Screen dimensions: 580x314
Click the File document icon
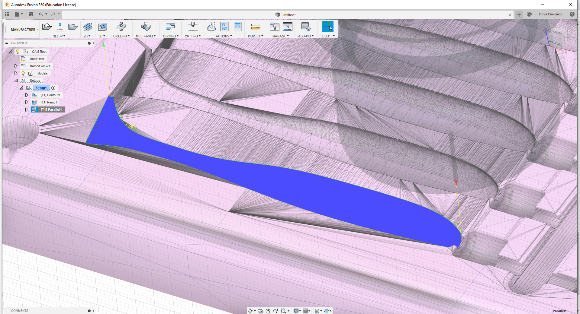(x=17, y=14)
